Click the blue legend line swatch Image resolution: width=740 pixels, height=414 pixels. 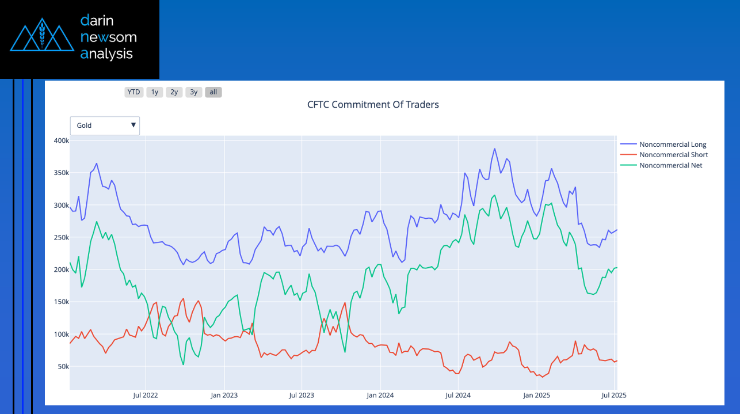[x=628, y=145]
